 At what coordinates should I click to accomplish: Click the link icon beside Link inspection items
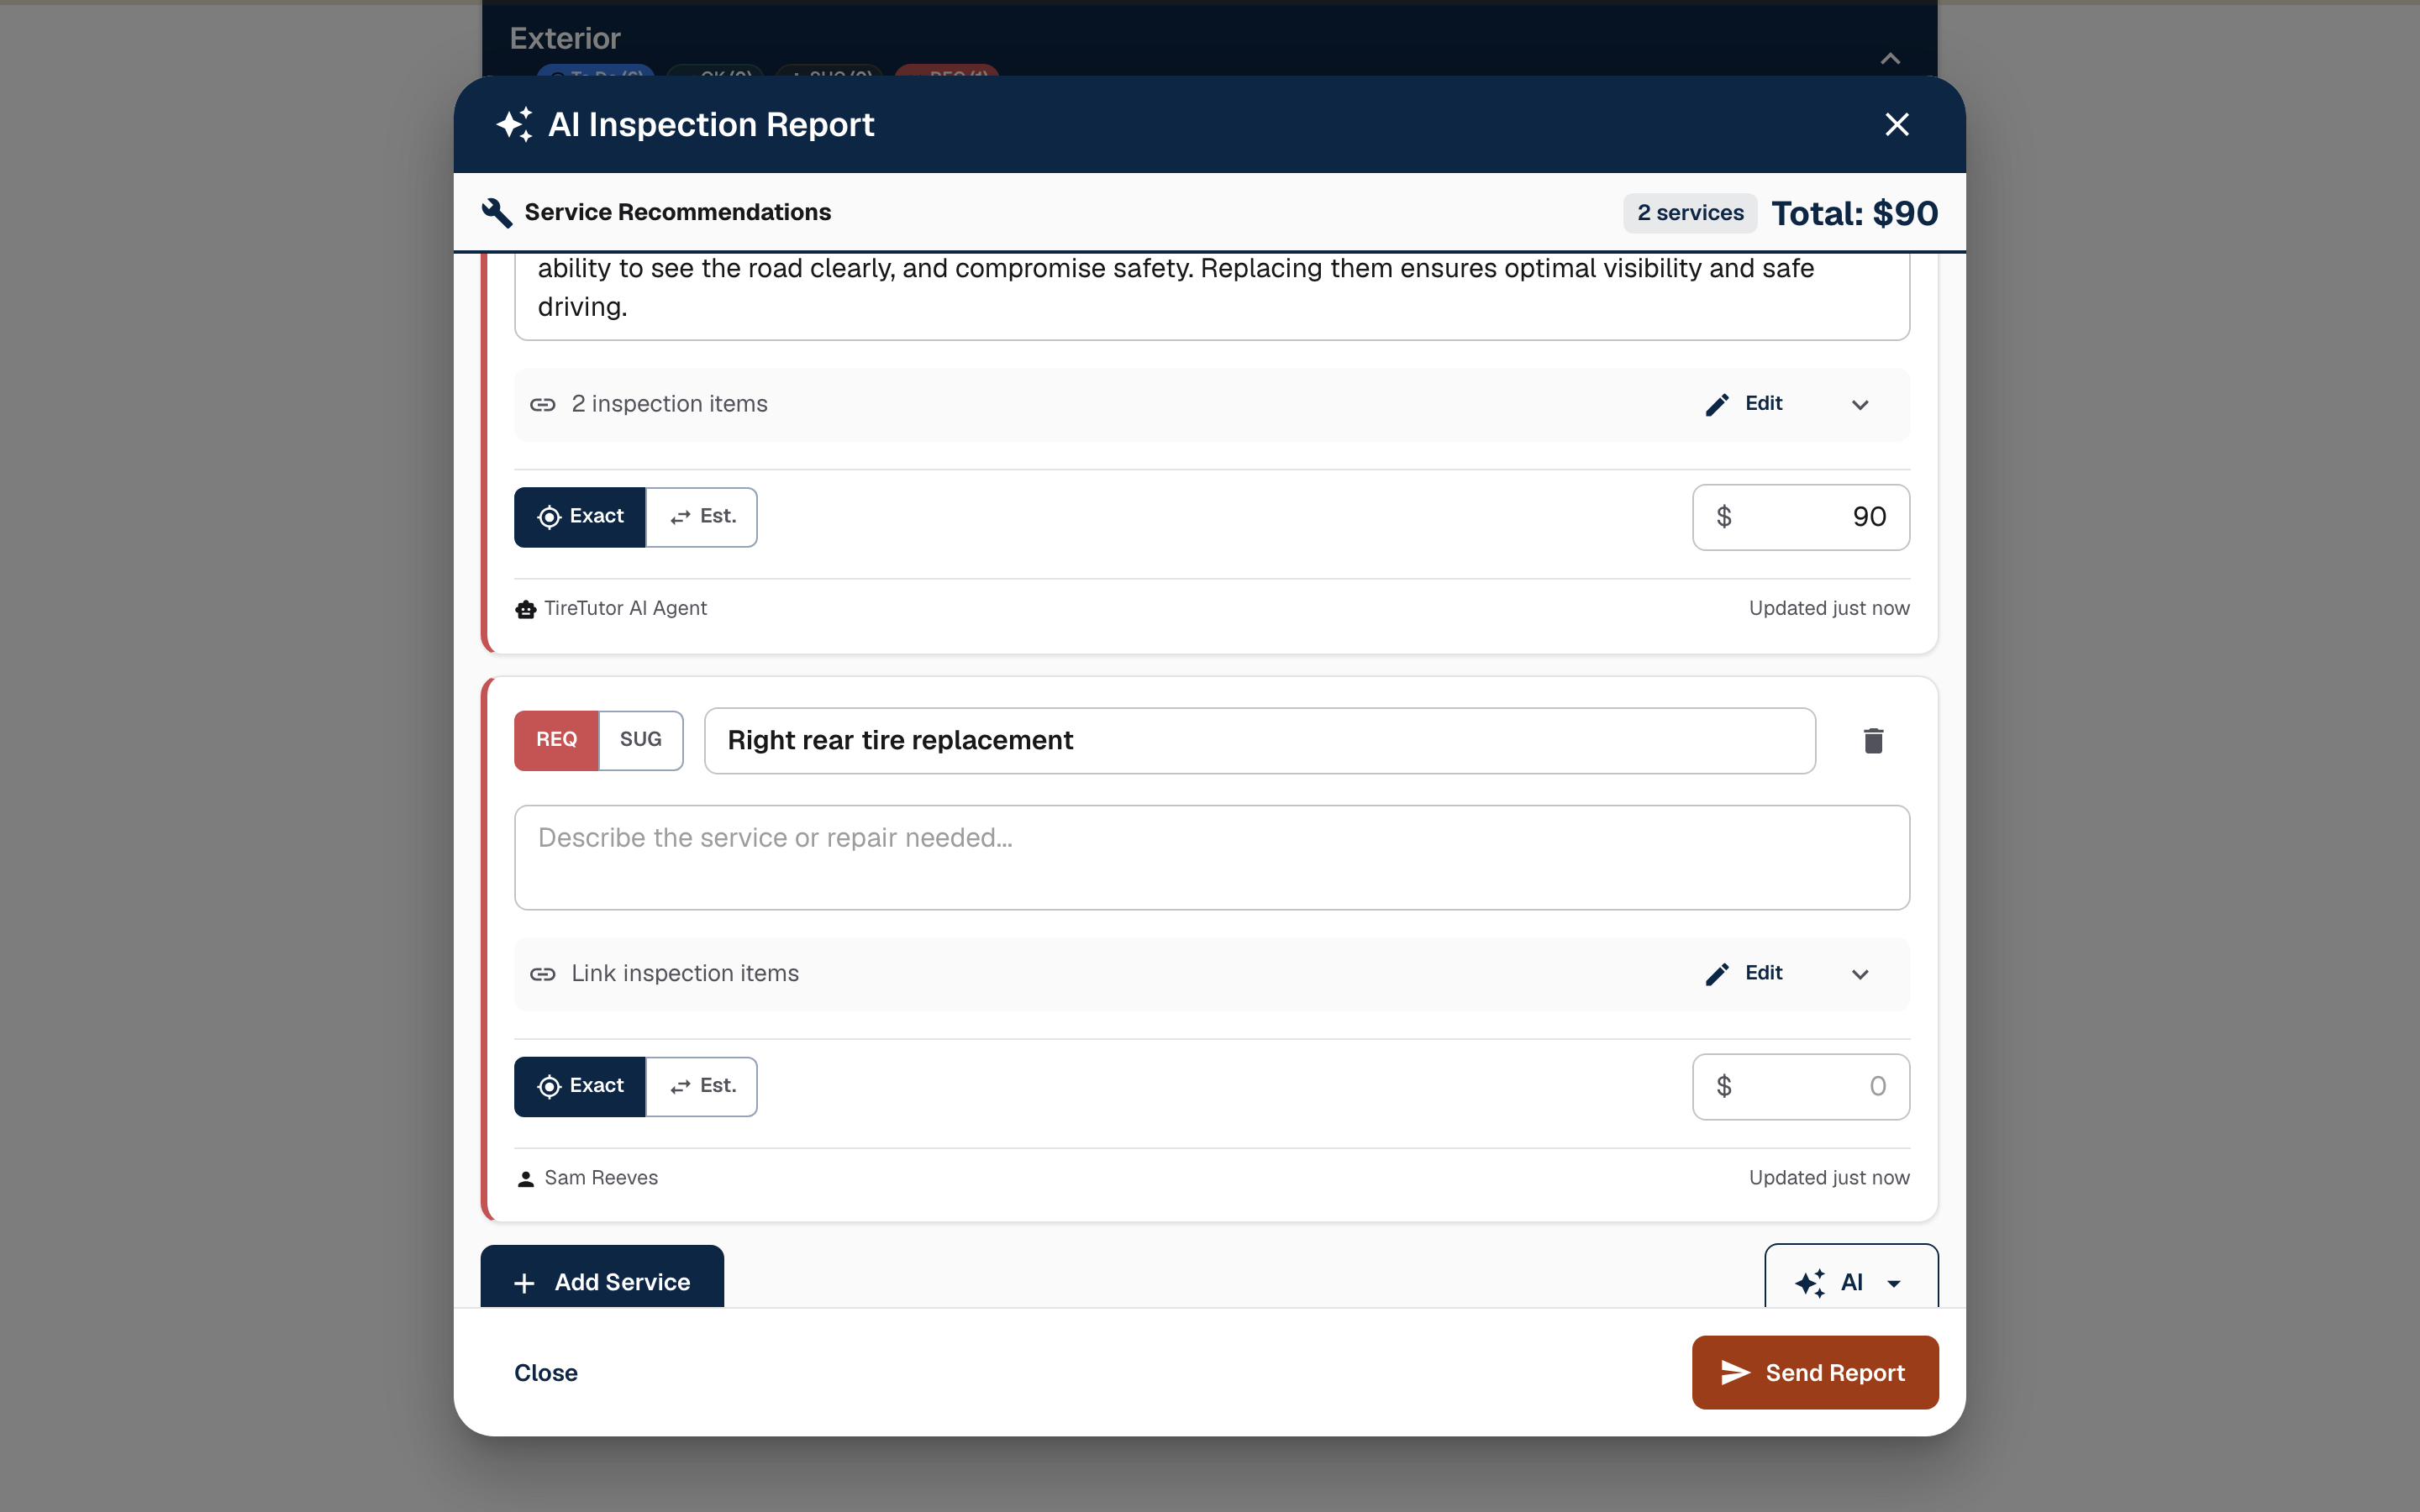542,974
